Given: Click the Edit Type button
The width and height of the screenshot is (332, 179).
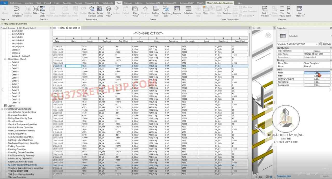Looking at the screenshot, I should (x=325, y=44).
